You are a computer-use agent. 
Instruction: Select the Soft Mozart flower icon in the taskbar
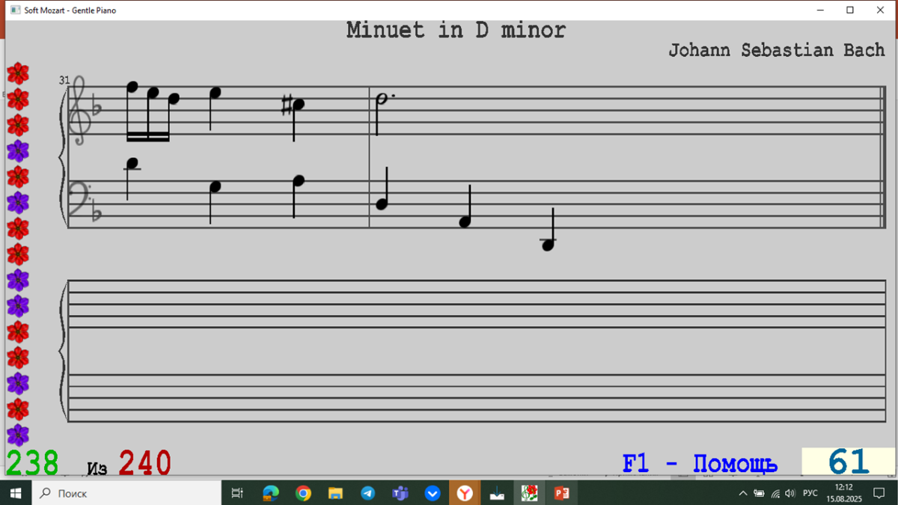(x=530, y=493)
